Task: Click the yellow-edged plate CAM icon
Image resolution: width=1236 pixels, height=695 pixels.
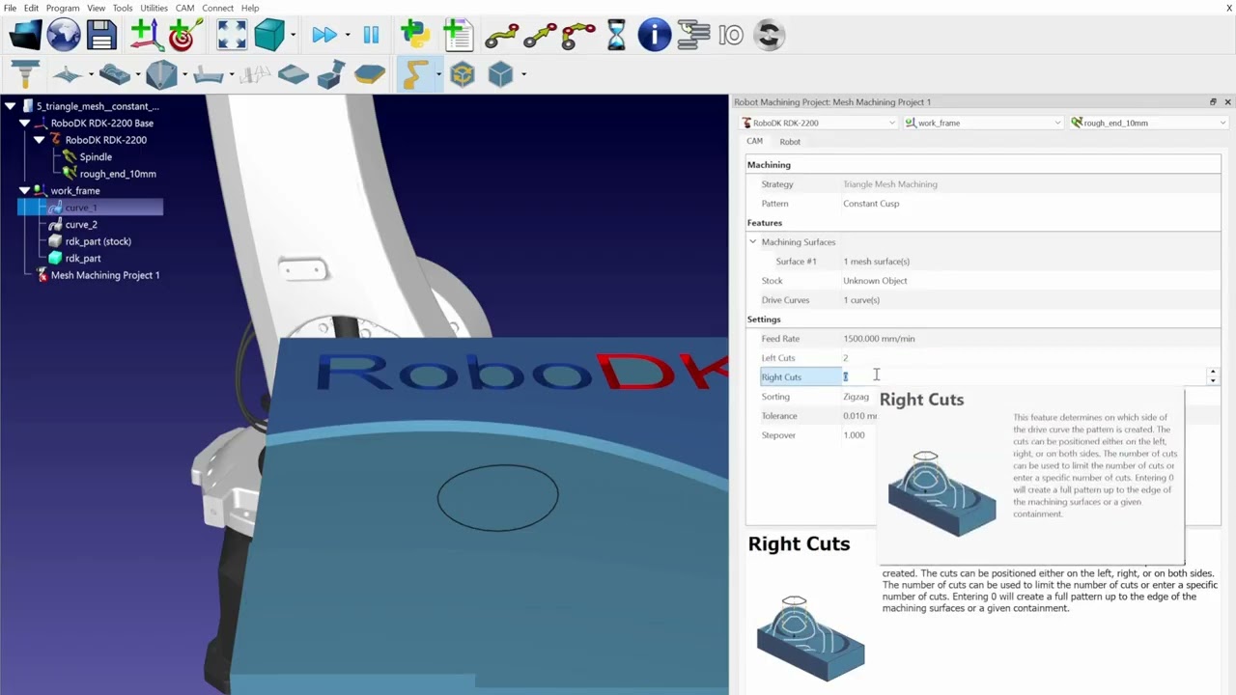Action: pyautogui.click(x=369, y=74)
